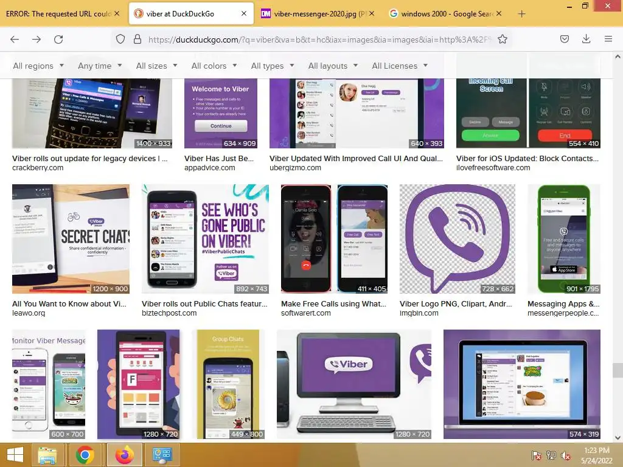
Task: Open the crackberry.com legacy devices result
Action: pos(90,159)
